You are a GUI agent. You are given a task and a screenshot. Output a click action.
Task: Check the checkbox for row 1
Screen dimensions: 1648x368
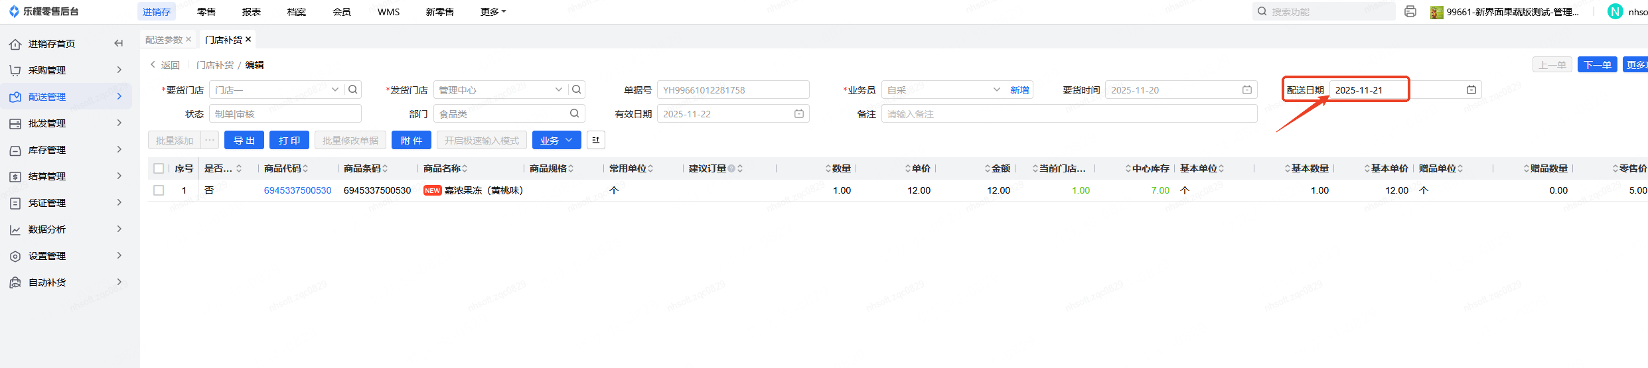point(159,190)
